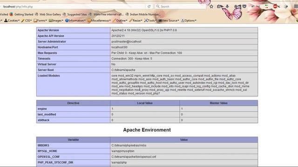The image size is (298, 167).
Task: Click the Variable column header
Action: pyautogui.click(x=73, y=140)
